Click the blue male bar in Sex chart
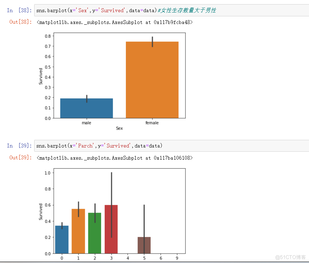309x263 pixels. click(x=86, y=108)
